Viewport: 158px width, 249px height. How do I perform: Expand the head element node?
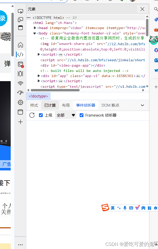click(x=35, y=28)
